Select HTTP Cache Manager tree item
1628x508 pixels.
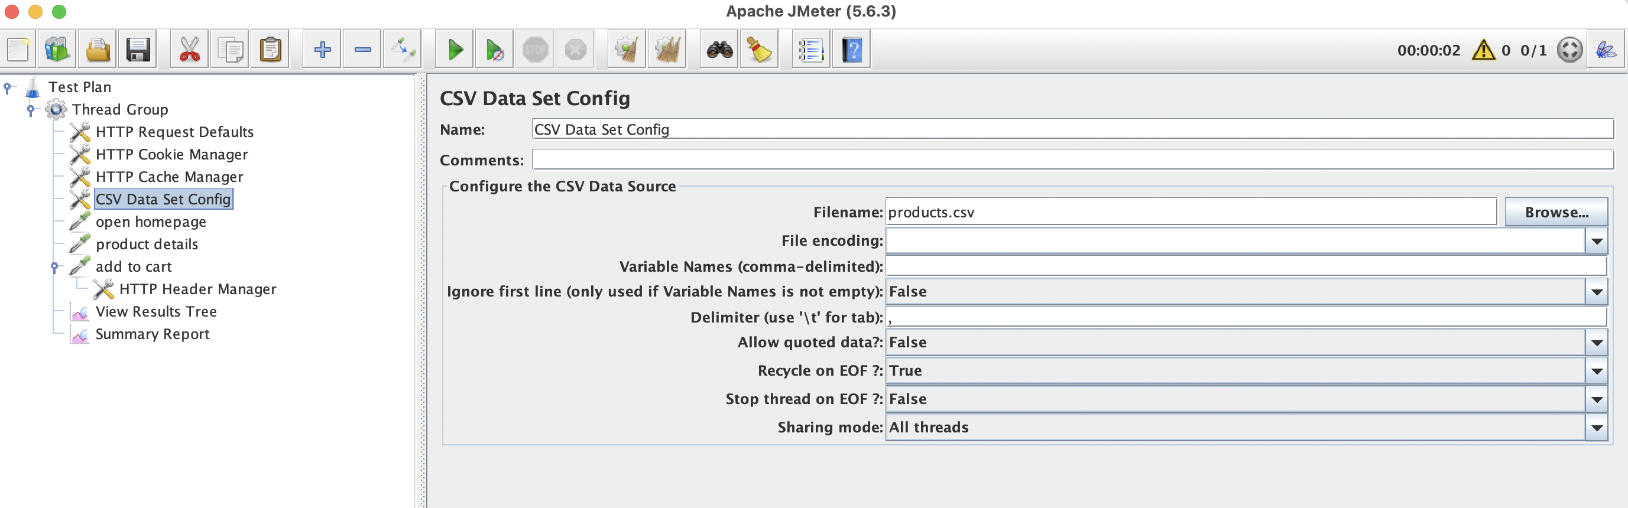click(x=170, y=177)
